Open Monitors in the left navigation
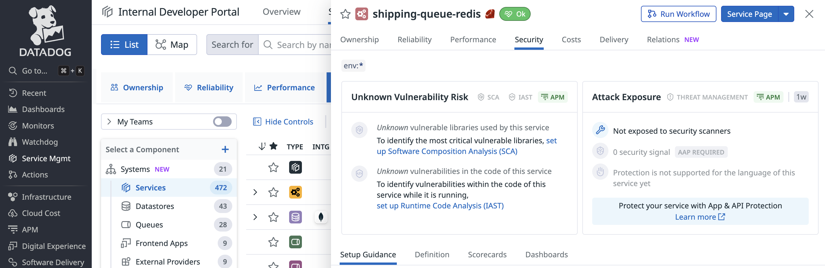Screen dimensions: 825x268 38,126
